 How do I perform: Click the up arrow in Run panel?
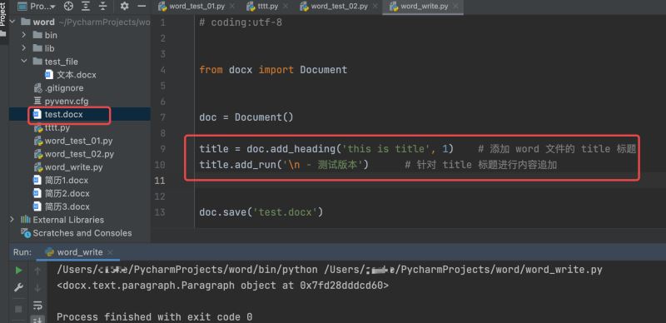(x=37, y=271)
